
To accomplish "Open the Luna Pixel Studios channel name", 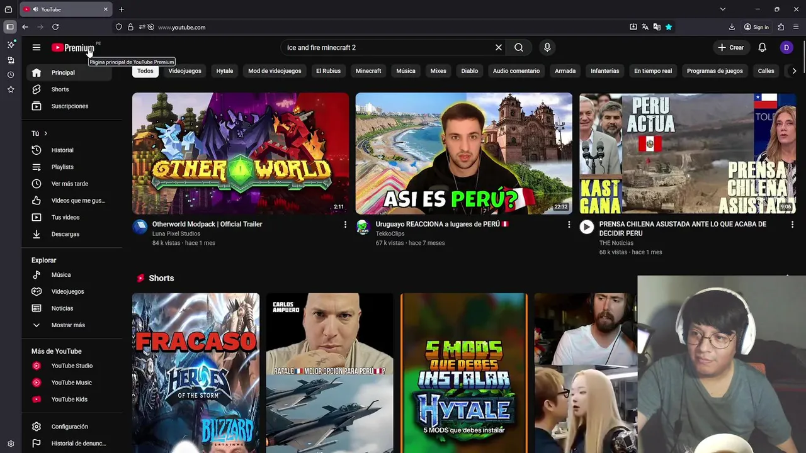I will point(176,233).
